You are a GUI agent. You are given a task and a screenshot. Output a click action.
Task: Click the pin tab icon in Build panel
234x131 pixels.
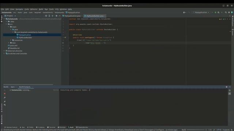click(x=5, y=102)
